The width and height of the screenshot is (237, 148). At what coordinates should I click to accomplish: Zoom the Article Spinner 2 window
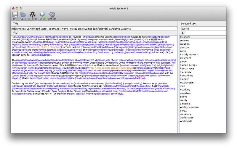(21, 9)
